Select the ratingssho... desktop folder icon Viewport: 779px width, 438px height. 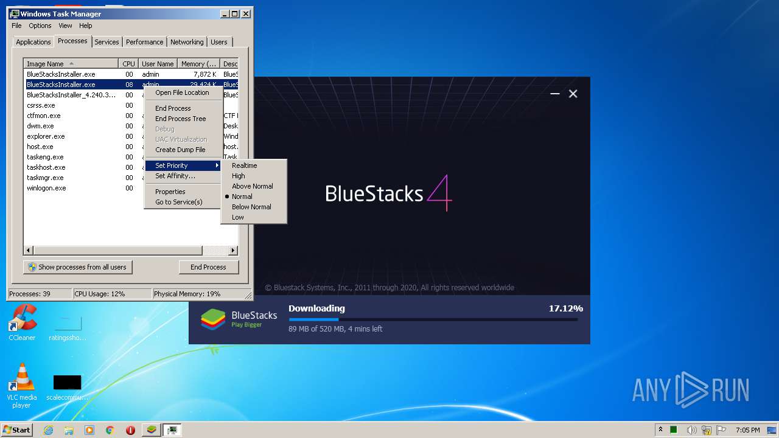(67, 328)
